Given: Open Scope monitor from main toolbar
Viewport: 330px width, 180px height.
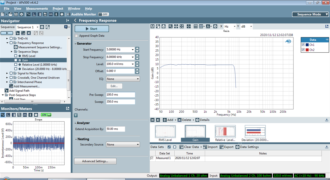Looking at the screenshot, I should pos(29,14).
